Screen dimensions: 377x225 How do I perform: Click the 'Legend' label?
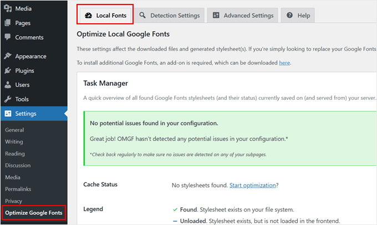click(x=93, y=209)
